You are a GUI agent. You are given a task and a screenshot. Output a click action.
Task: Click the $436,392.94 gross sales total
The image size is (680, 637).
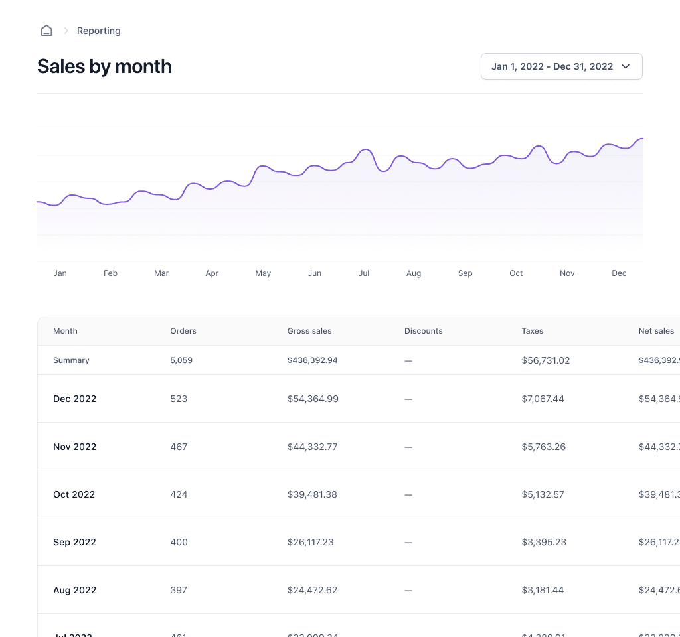pyautogui.click(x=312, y=360)
